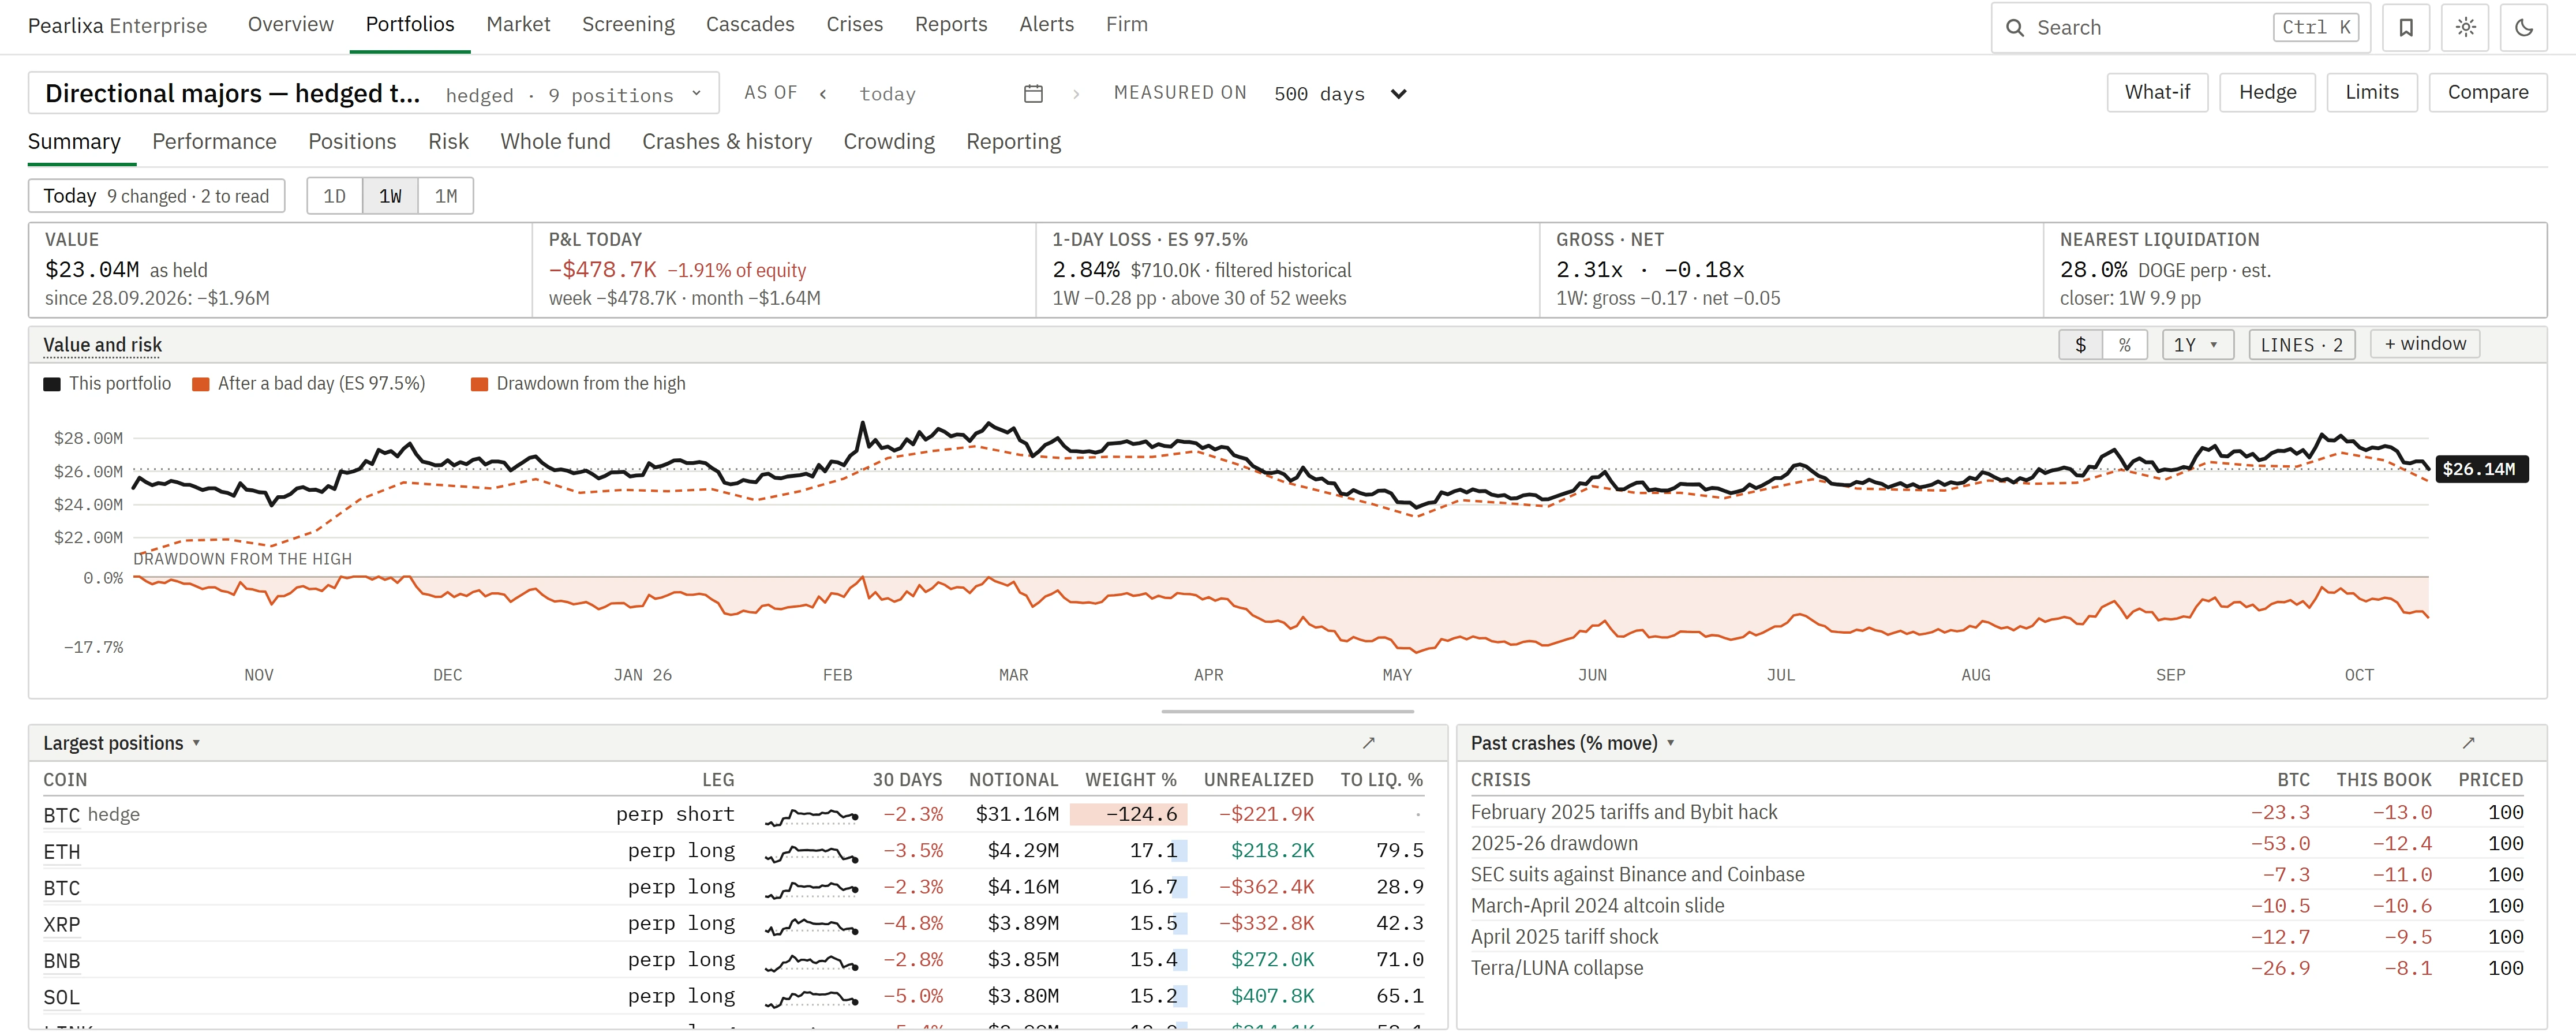2576x1032 pixels.
Task: Toggle 'Drawdown from the high' swatch
Action: pos(480,385)
